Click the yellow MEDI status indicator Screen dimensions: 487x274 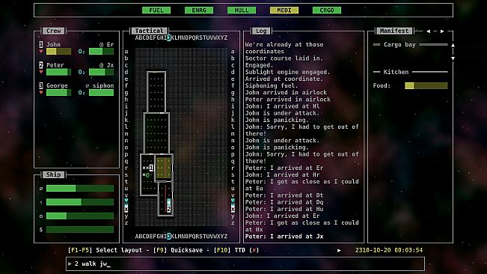pos(284,10)
